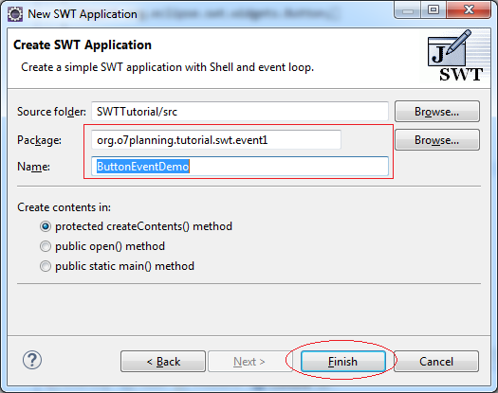Browse for the source folder
This screenshot has height=393, width=498.
coord(437,112)
